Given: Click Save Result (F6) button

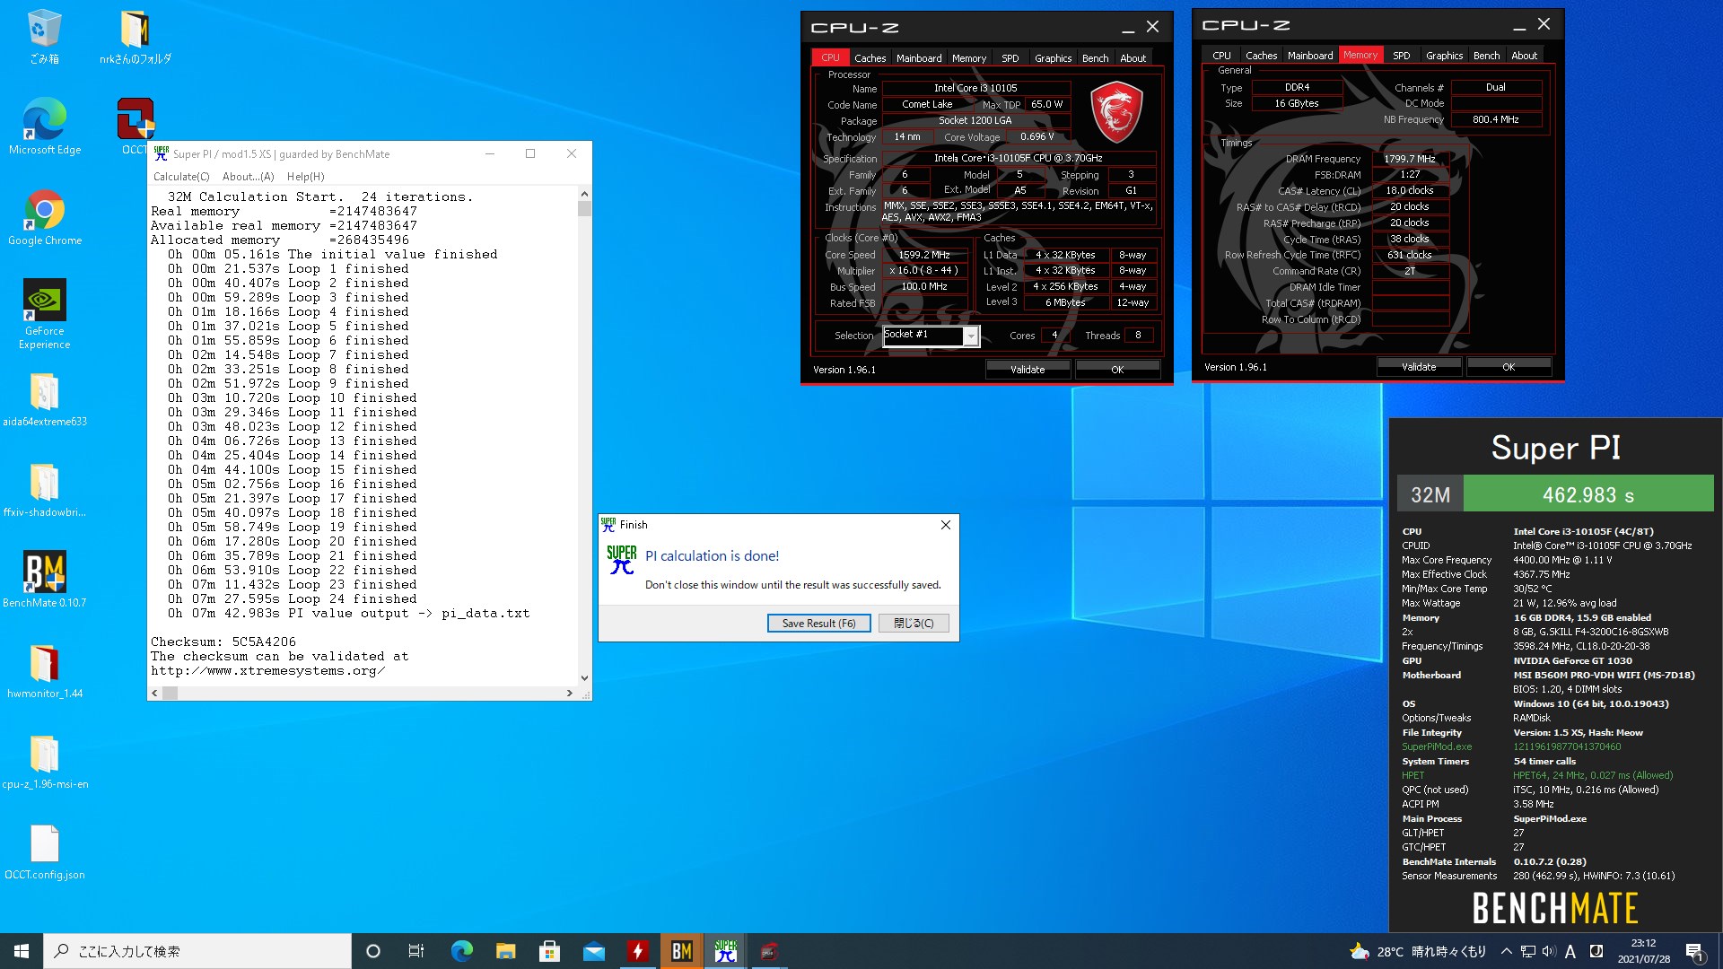Looking at the screenshot, I should pos(818,623).
